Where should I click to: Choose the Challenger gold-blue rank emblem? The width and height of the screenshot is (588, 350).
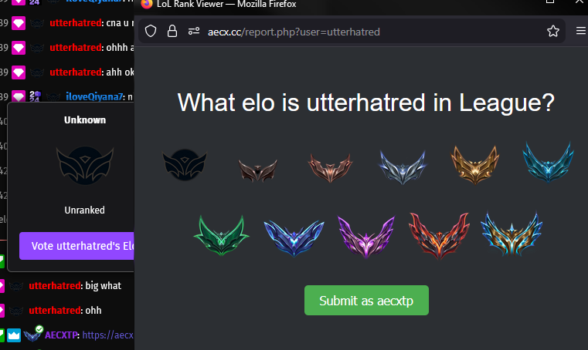[512, 234]
